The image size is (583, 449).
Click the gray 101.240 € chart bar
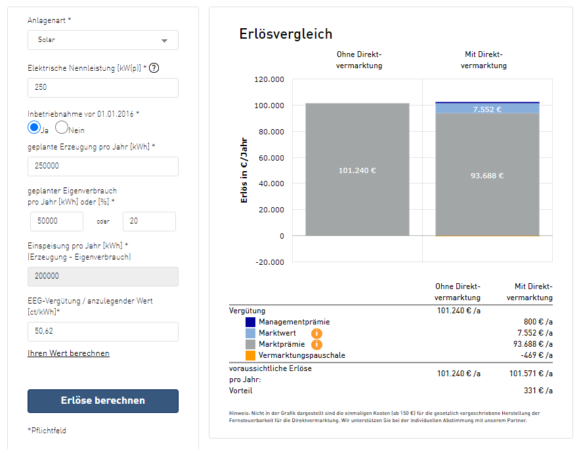tap(357, 170)
